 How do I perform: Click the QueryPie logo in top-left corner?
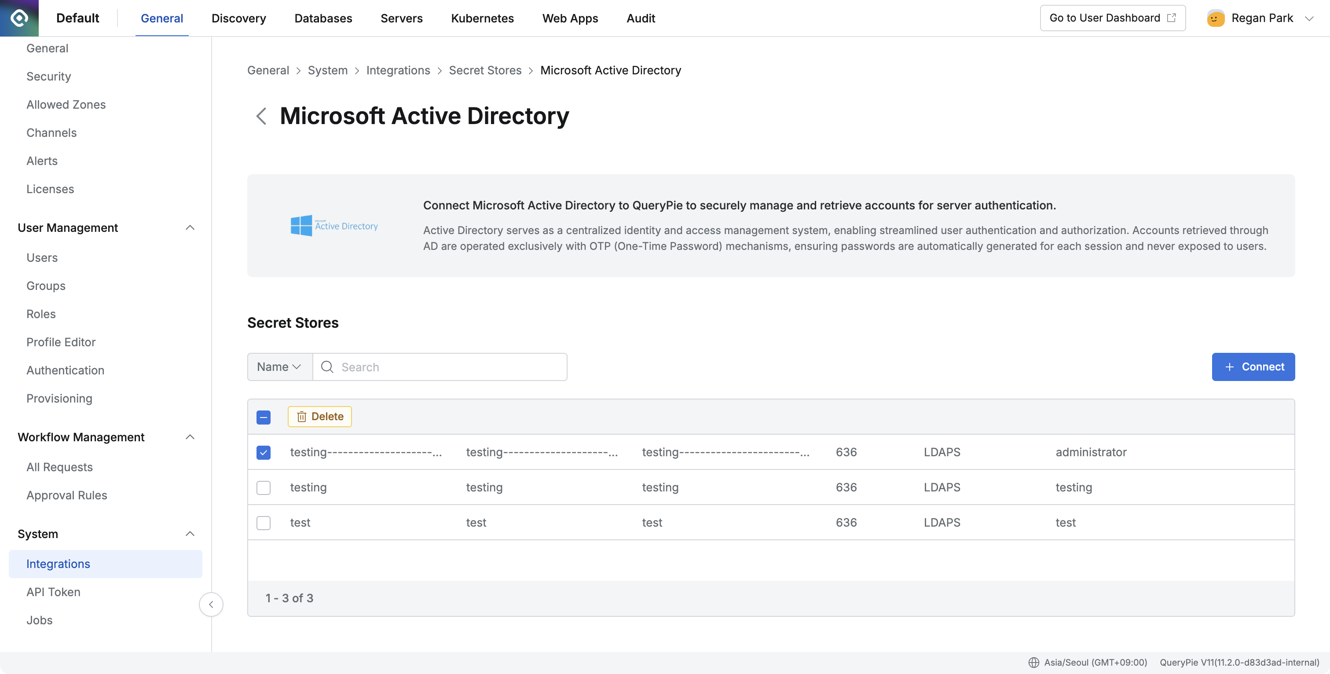pyautogui.click(x=18, y=18)
